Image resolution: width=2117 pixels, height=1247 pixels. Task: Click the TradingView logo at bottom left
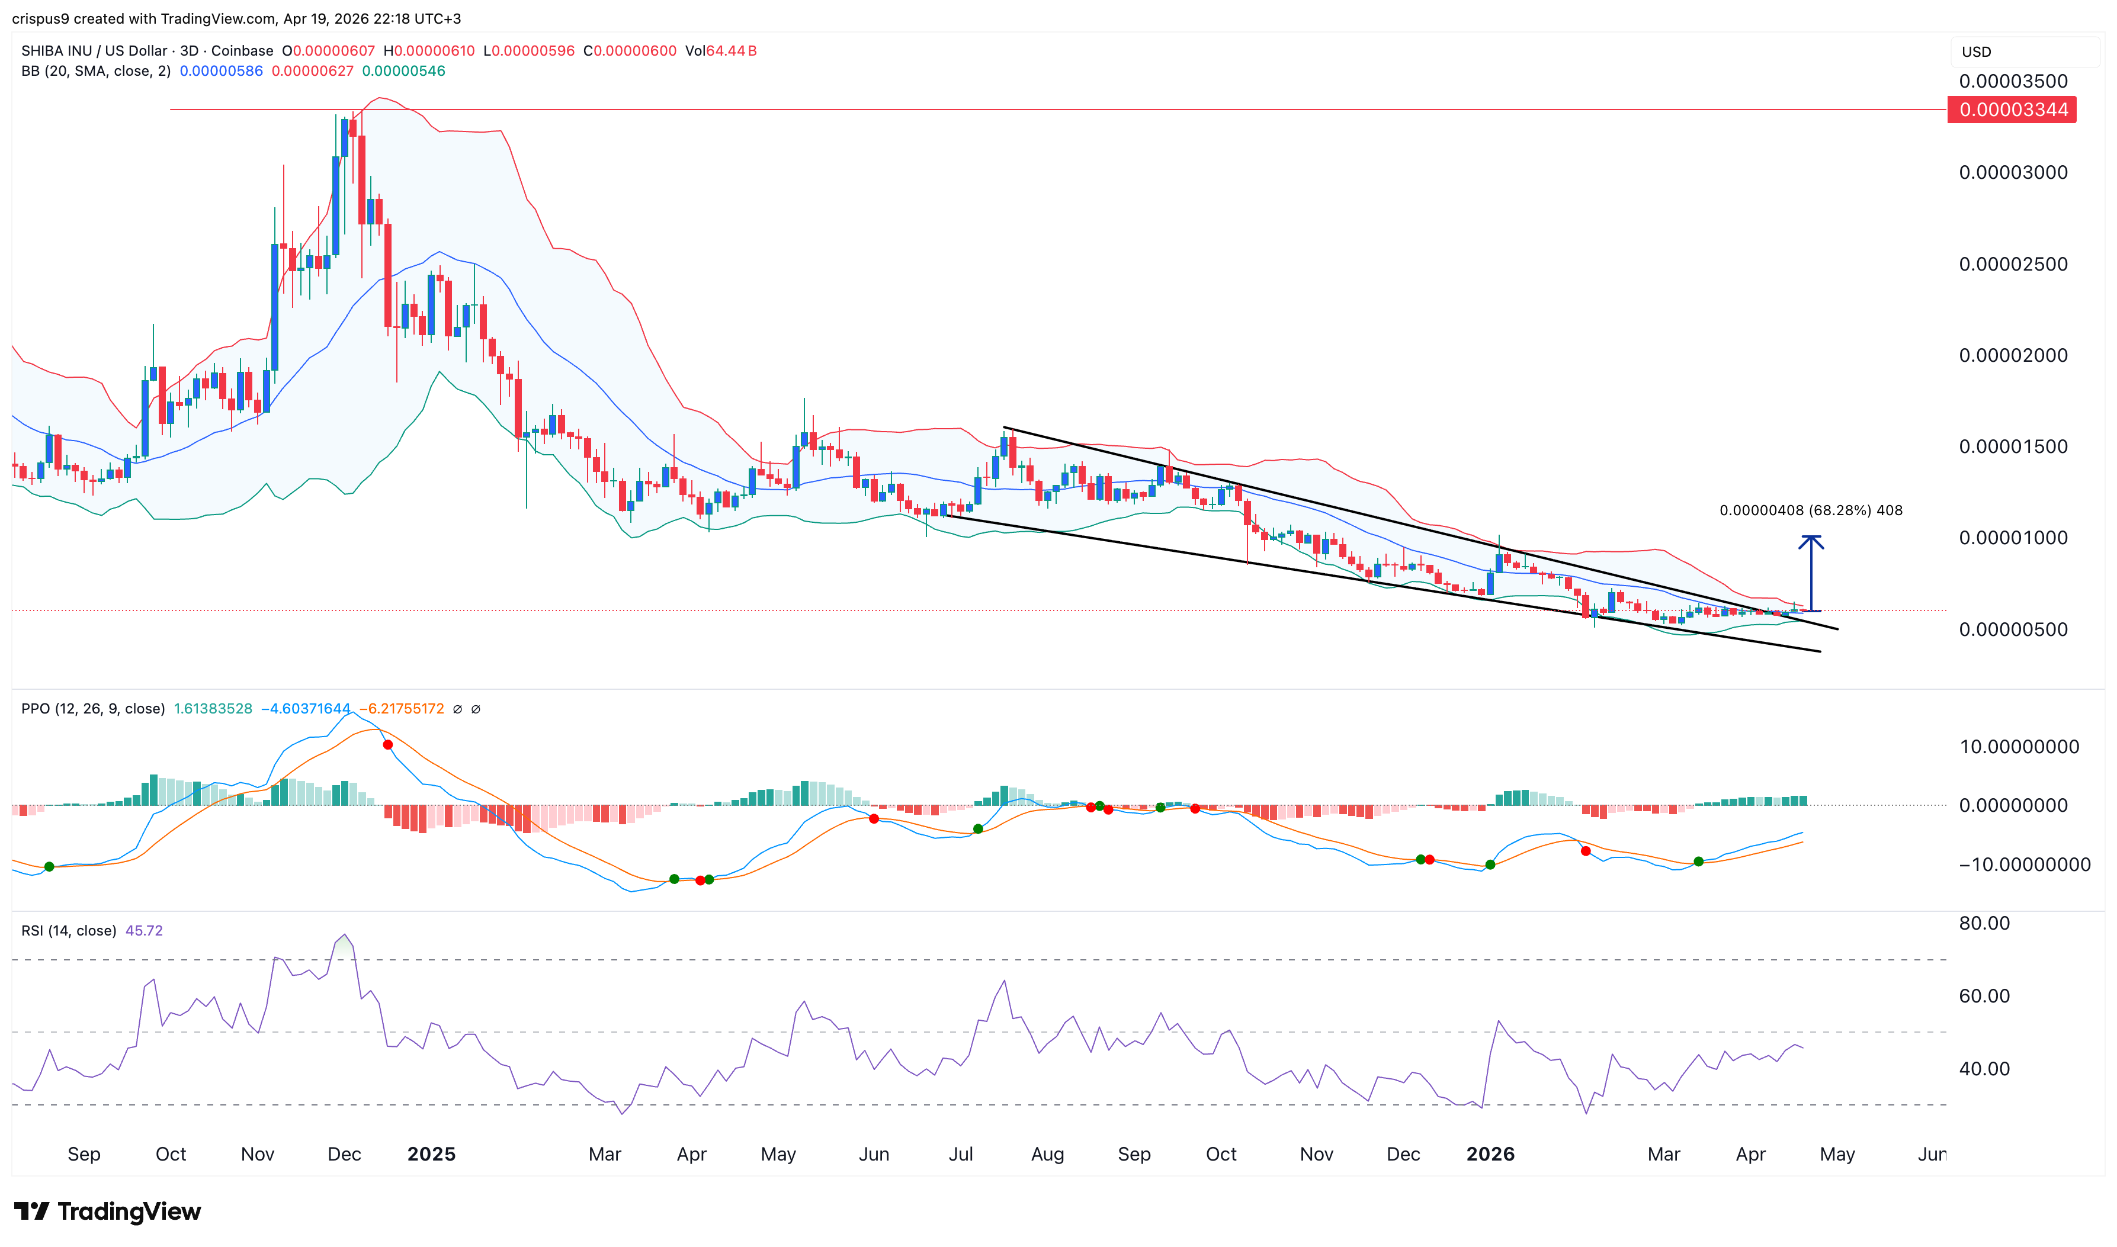pos(108,1211)
